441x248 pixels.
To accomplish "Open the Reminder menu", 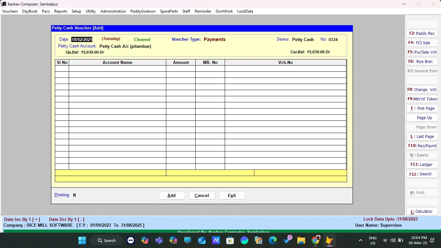I will 203,11.
